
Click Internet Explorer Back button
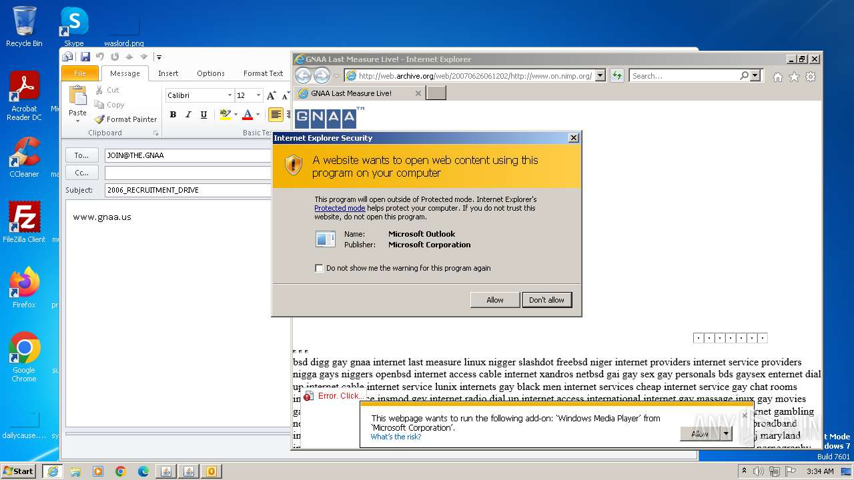[303, 75]
